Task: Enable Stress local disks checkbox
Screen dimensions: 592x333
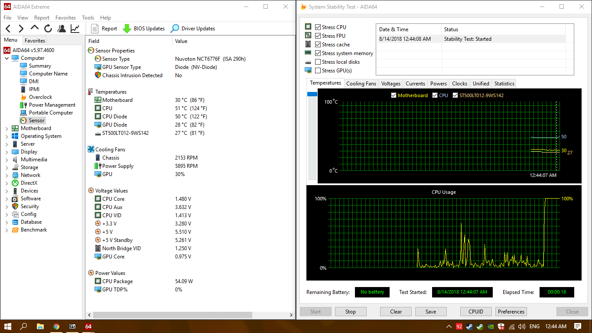Action: (x=318, y=62)
